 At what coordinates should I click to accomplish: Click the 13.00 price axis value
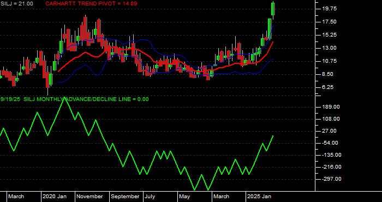pyautogui.click(x=329, y=48)
